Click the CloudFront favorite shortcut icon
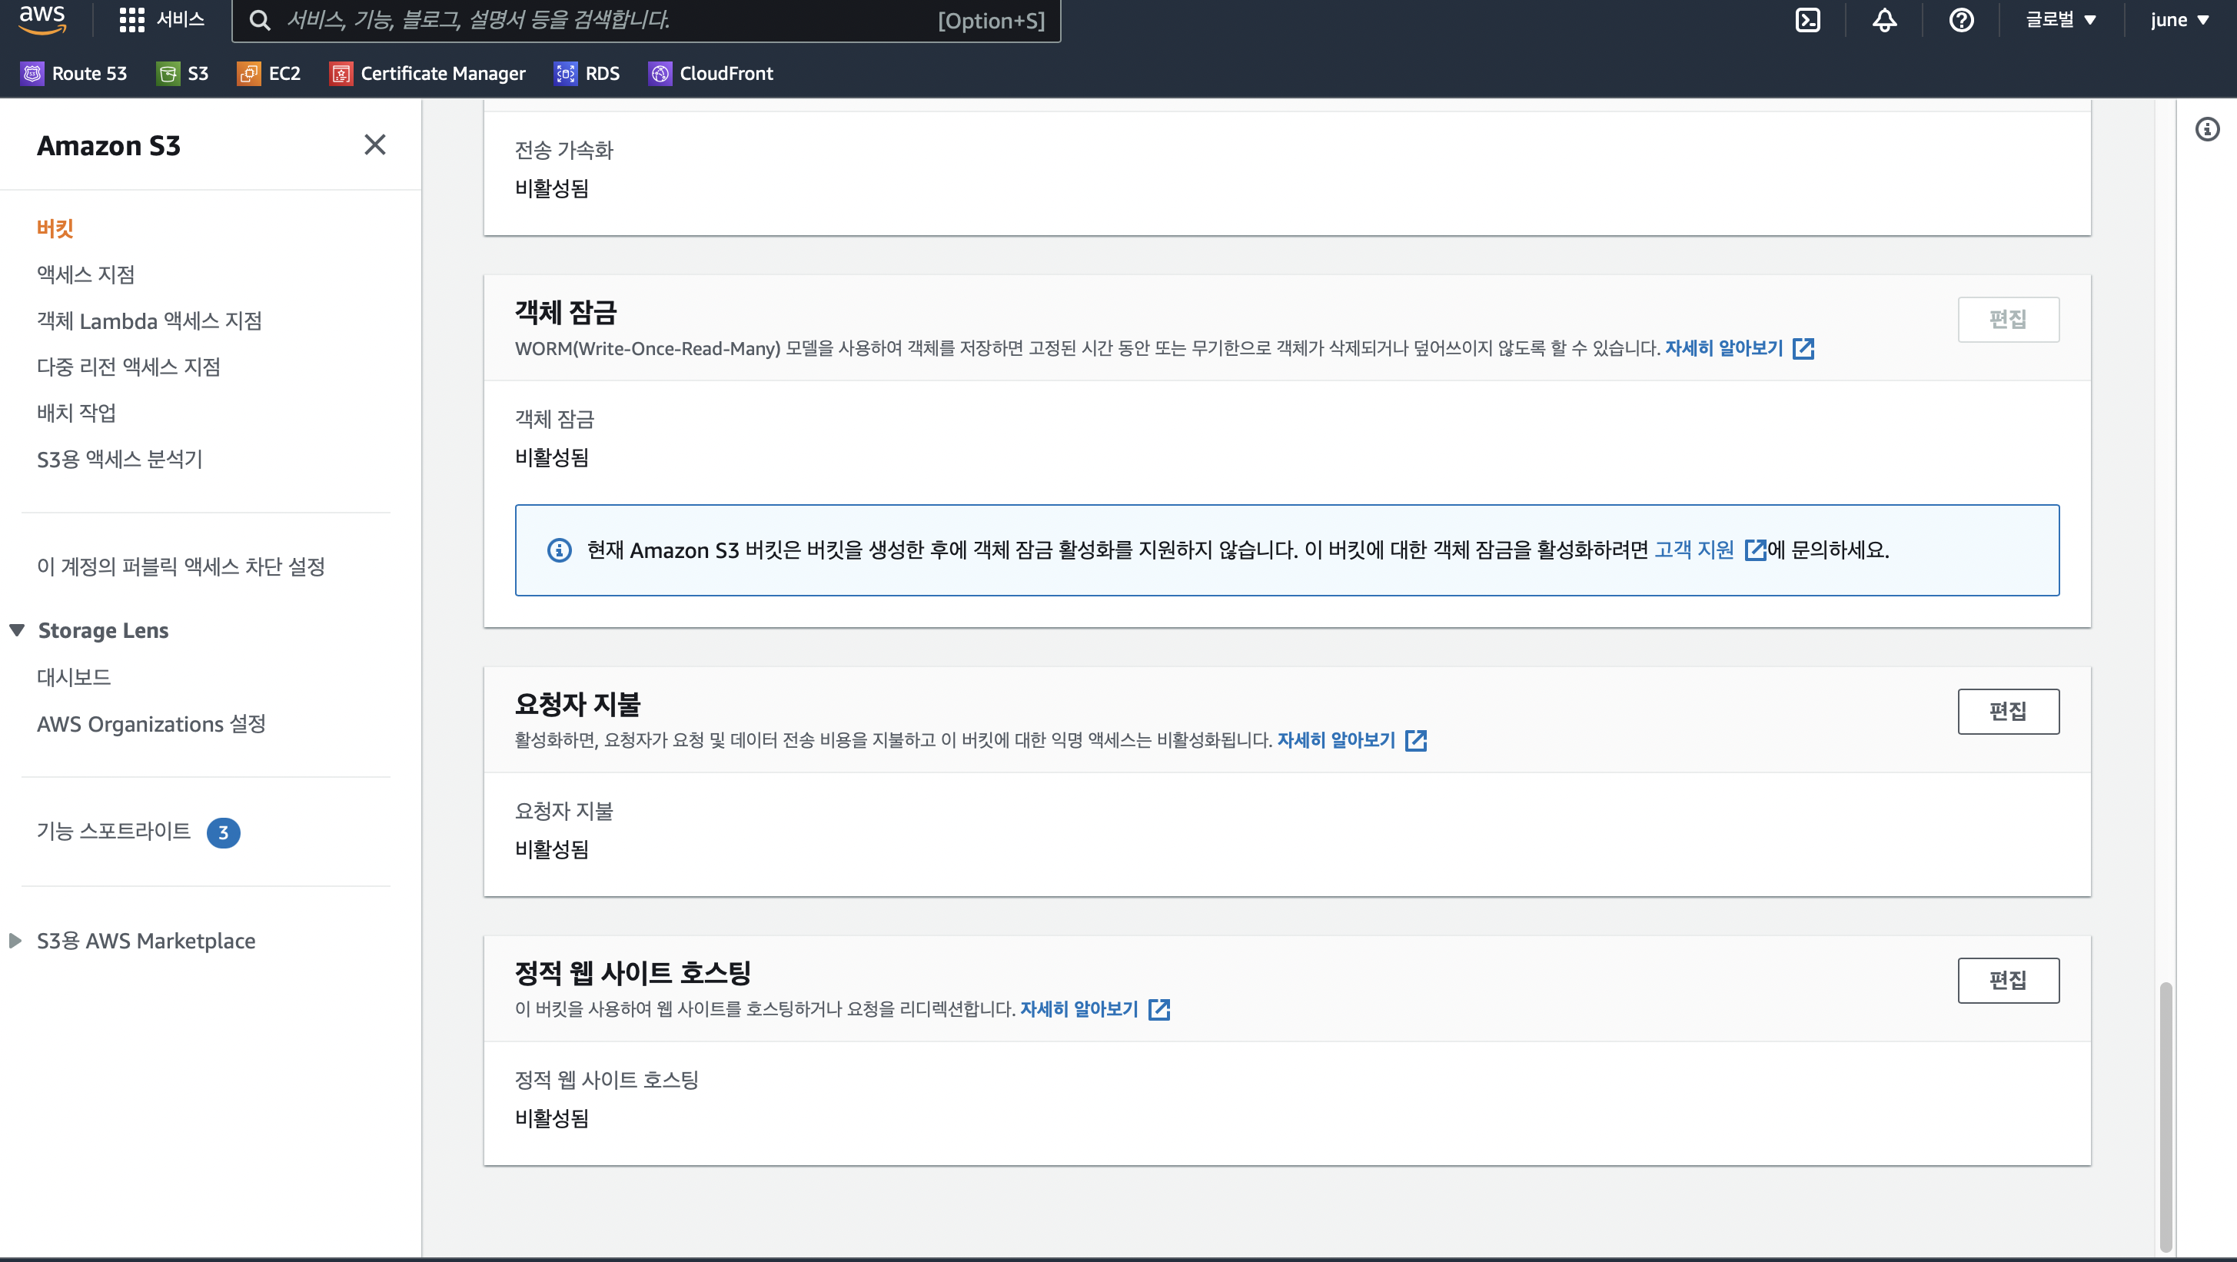2237x1262 pixels. pos(660,74)
